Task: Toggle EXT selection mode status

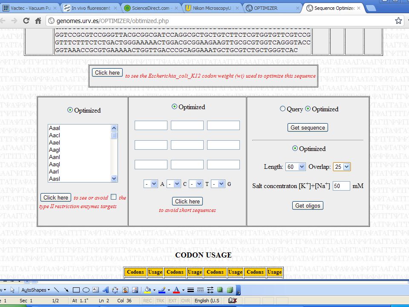Action: click(173, 301)
